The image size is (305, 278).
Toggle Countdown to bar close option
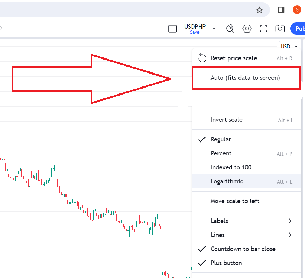[x=243, y=249]
